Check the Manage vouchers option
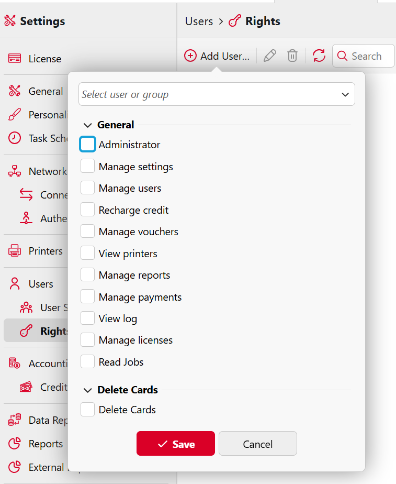This screenshot has height=484, width=396. (87, 232)
